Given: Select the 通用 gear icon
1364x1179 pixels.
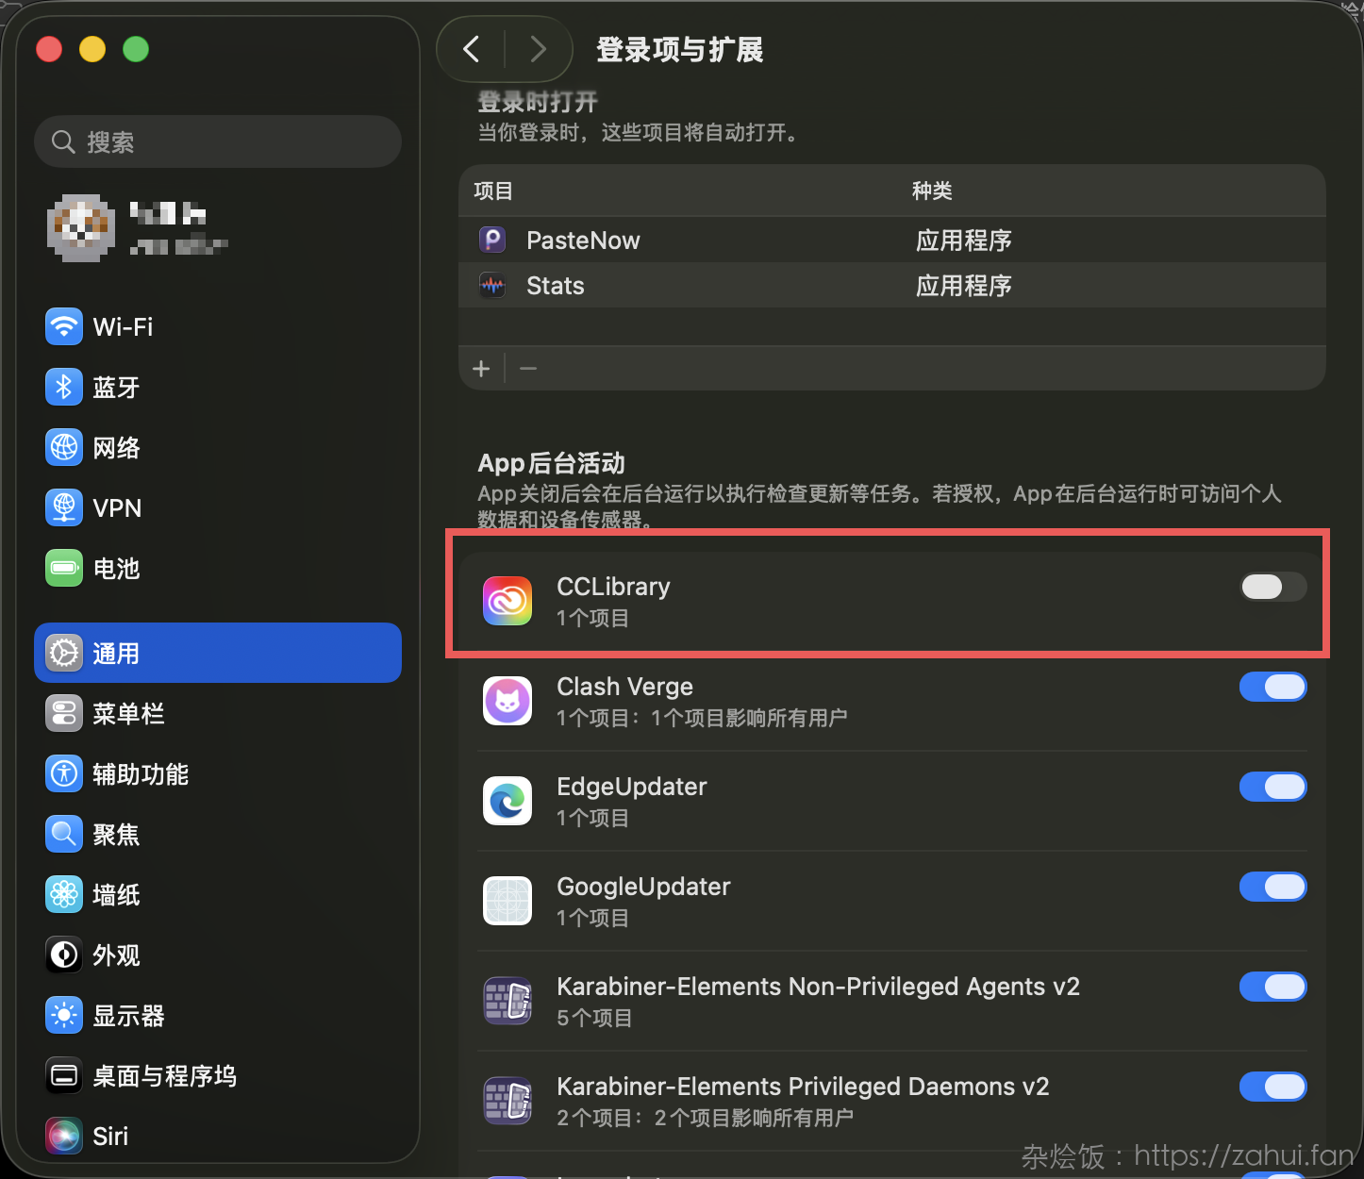Looking at the screenshot, I should [64, 653].
